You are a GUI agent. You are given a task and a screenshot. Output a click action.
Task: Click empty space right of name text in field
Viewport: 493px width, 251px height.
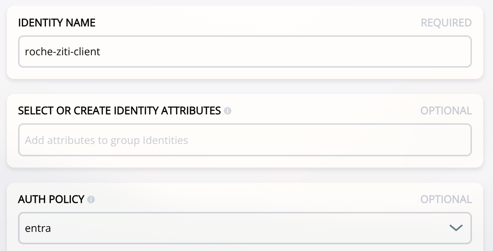(301, 51)
